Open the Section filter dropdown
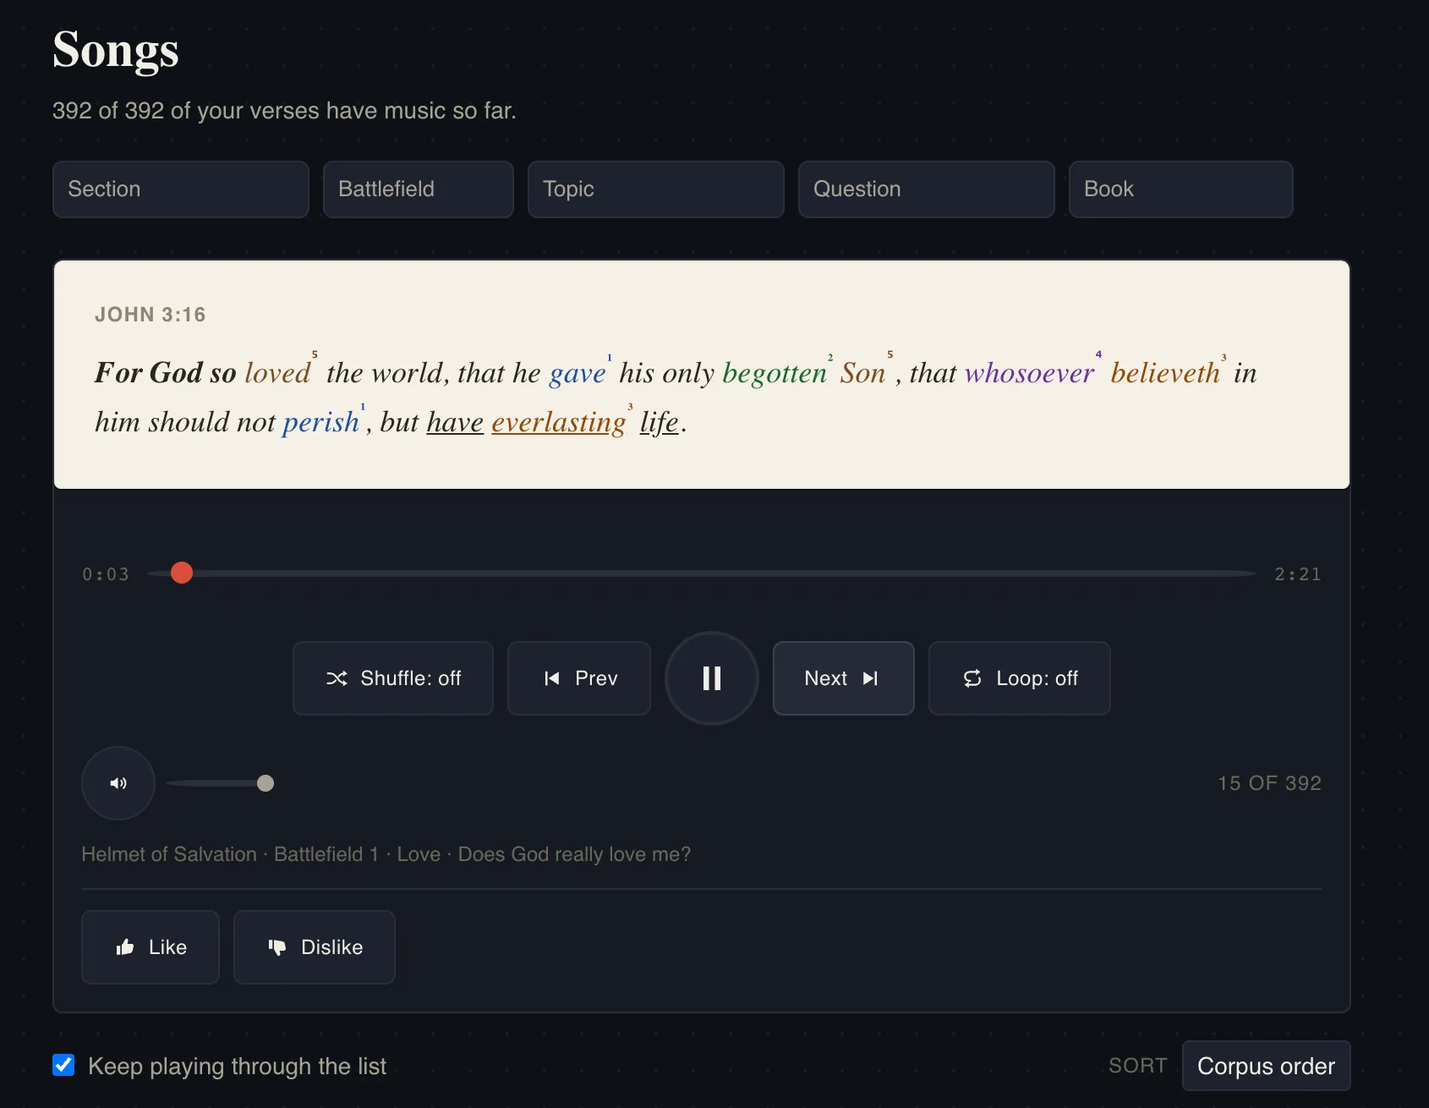Screen dimensions: 1429x1108 (x=181, y=189)
